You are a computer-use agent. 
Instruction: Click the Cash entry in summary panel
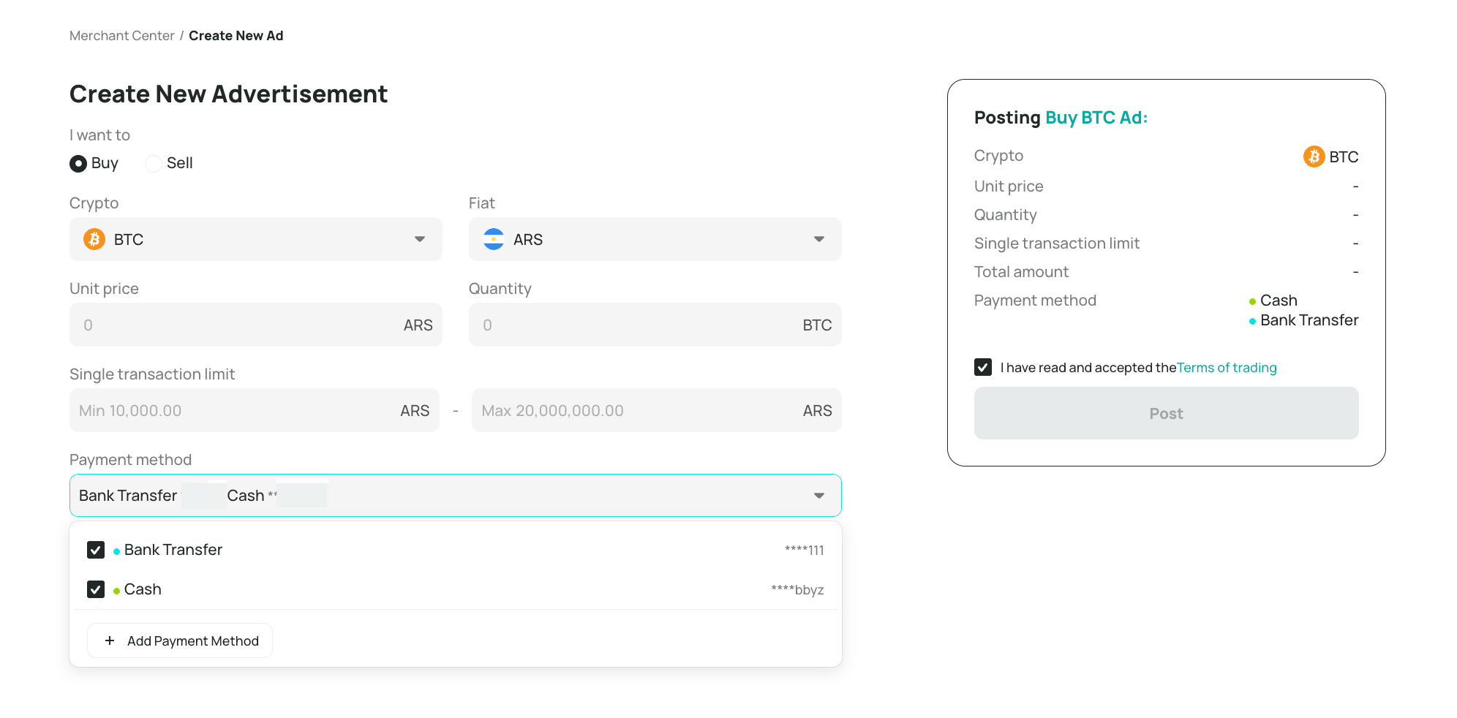pos(1273,301)
